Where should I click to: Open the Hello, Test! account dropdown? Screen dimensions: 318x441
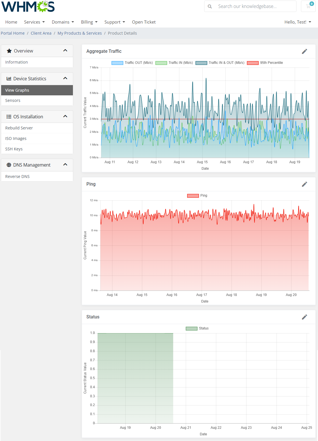click(298, 22)
